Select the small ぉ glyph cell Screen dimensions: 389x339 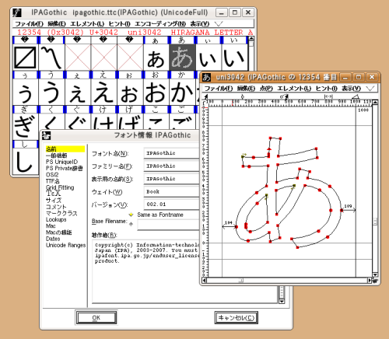(x=130, y=92)
